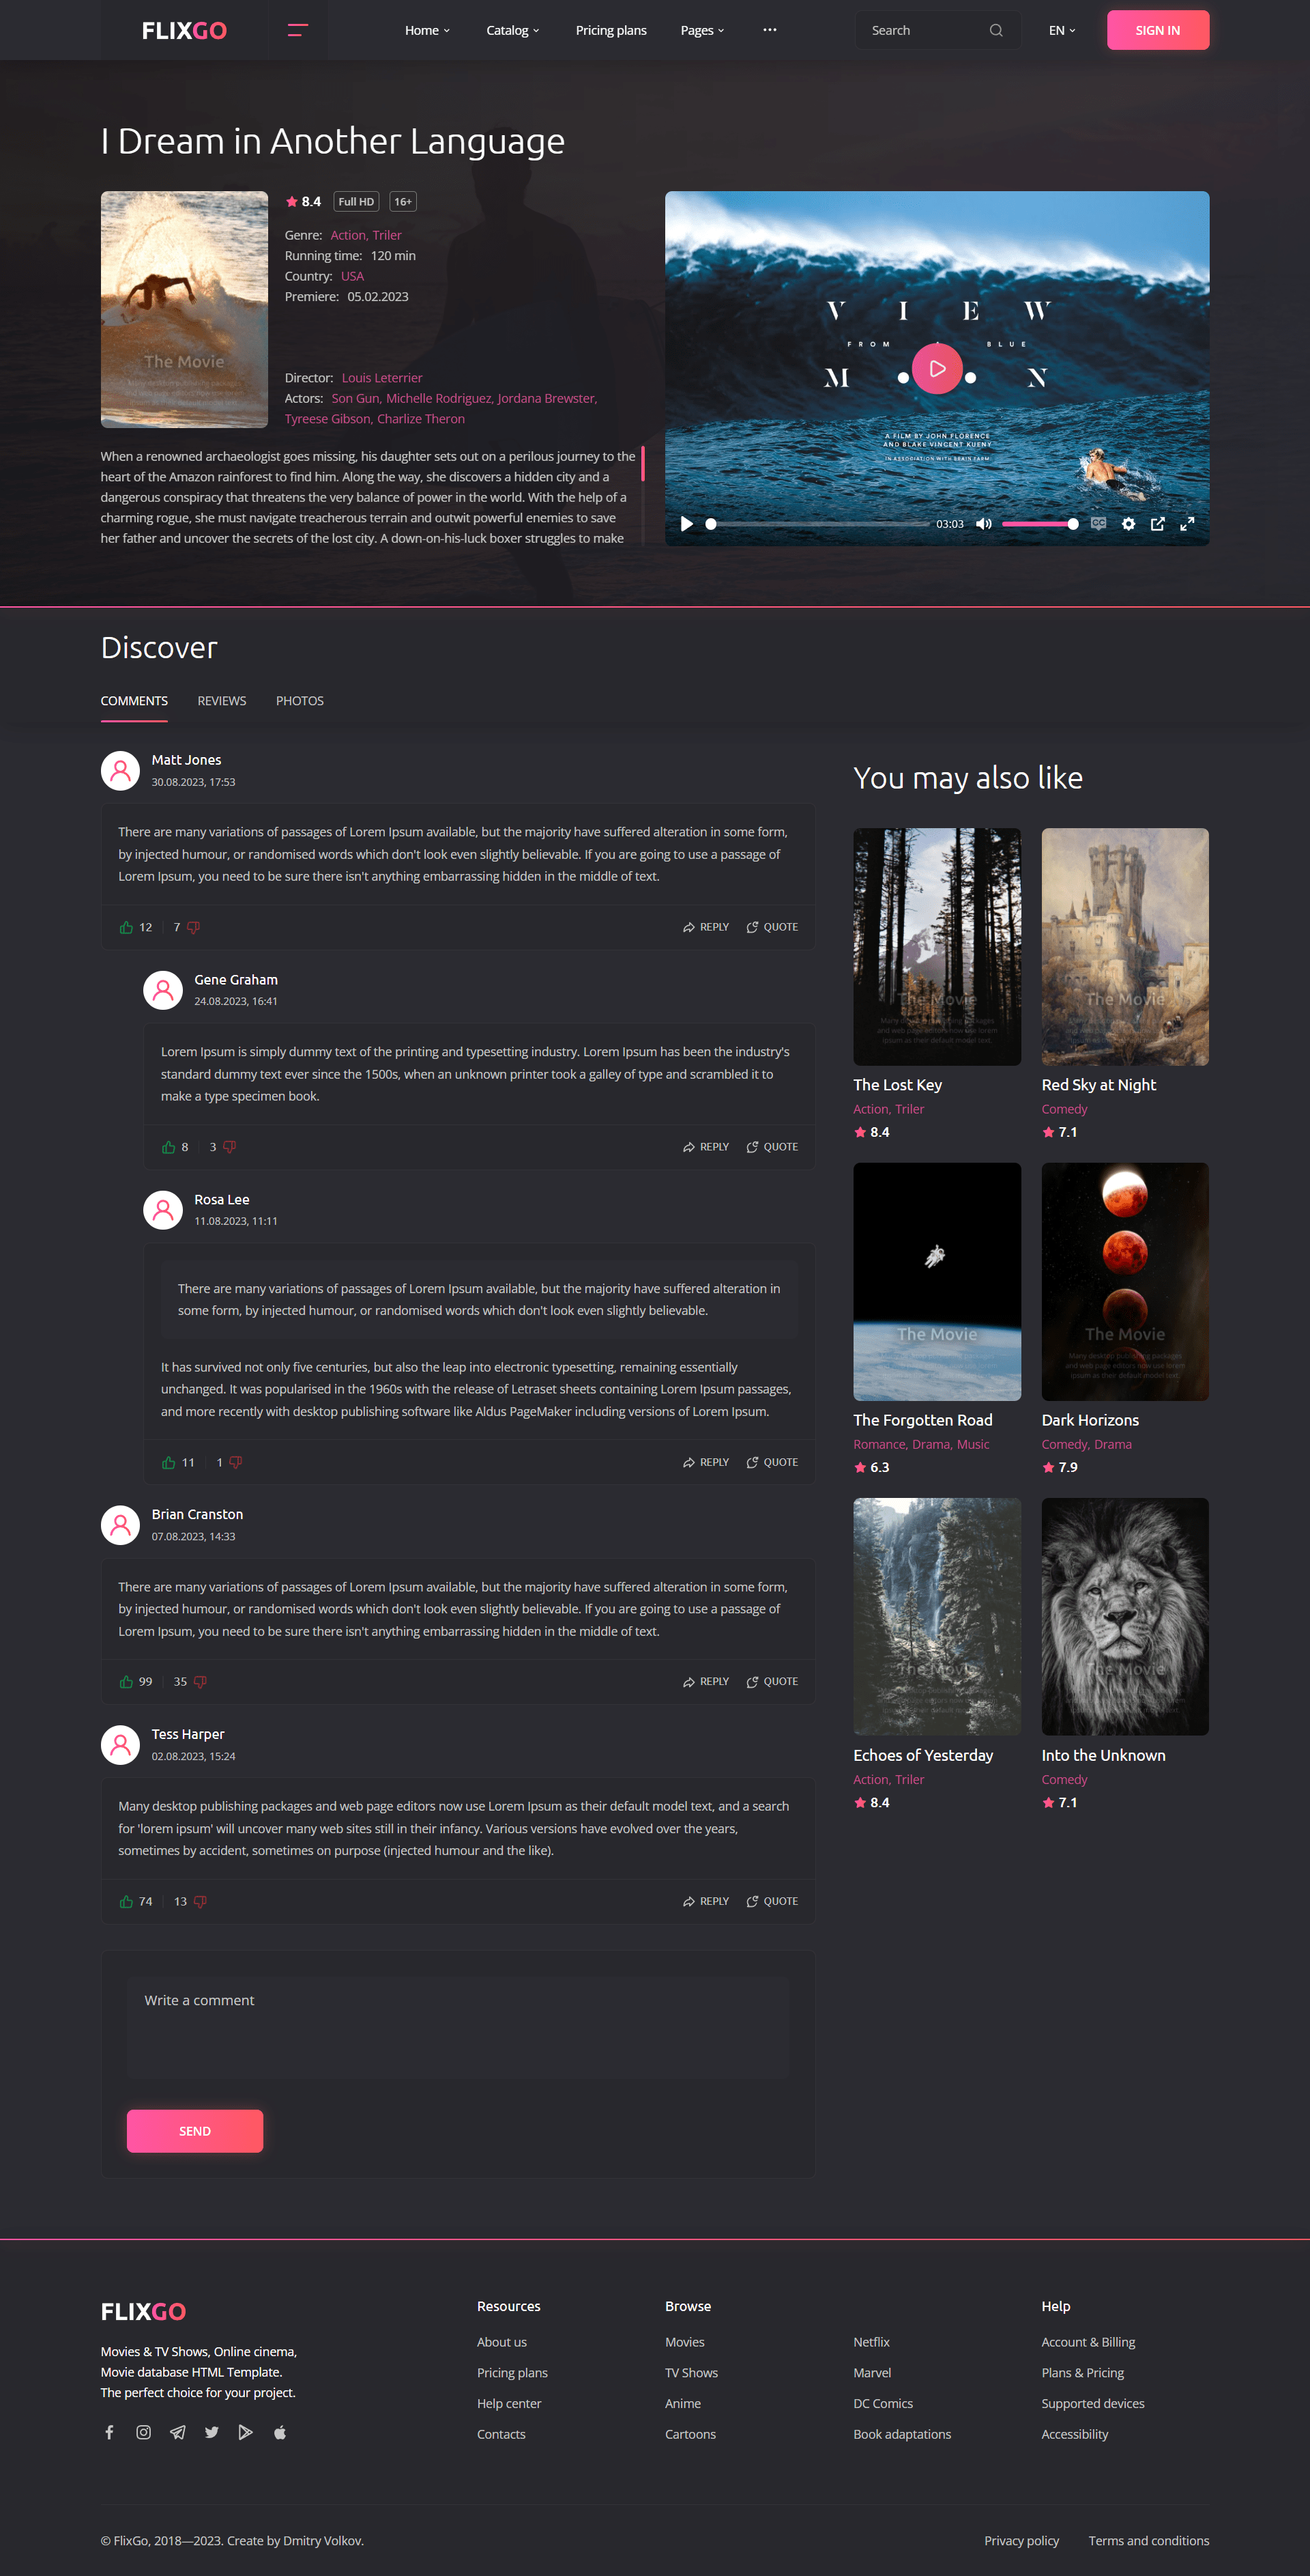The height and width of the screenshot is (2576, 1310).
Task: Click the SIGN IN button
Action: click(1158, 30)
